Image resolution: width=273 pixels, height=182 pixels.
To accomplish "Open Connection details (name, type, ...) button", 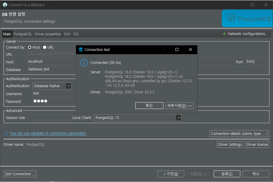I will click(239, 134).
